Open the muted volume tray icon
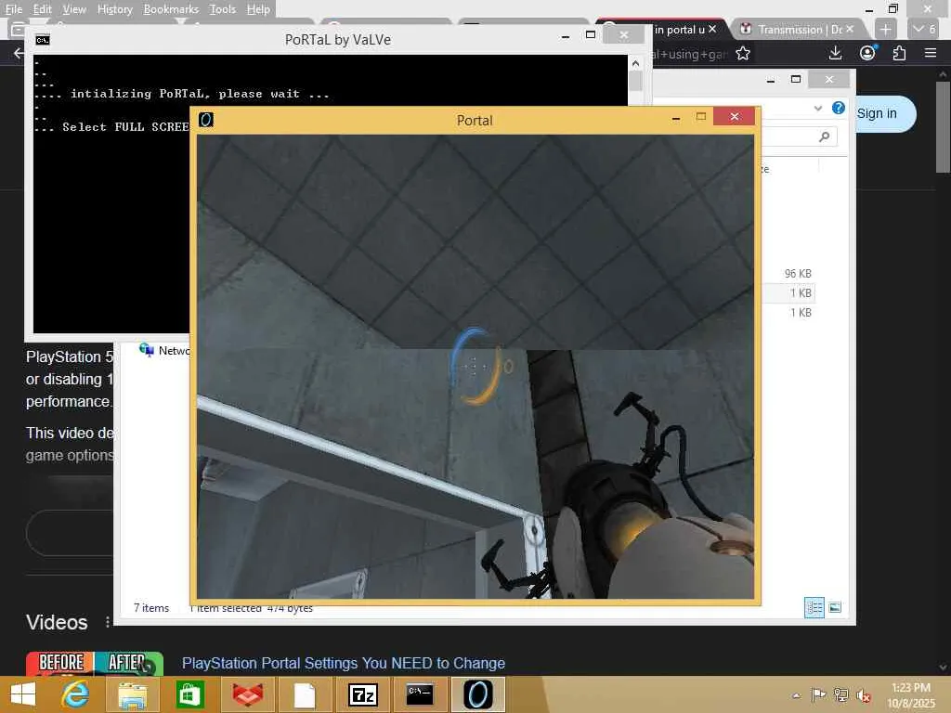The height and width of the screenshot is (713, 951). click(x=864, y=694)
